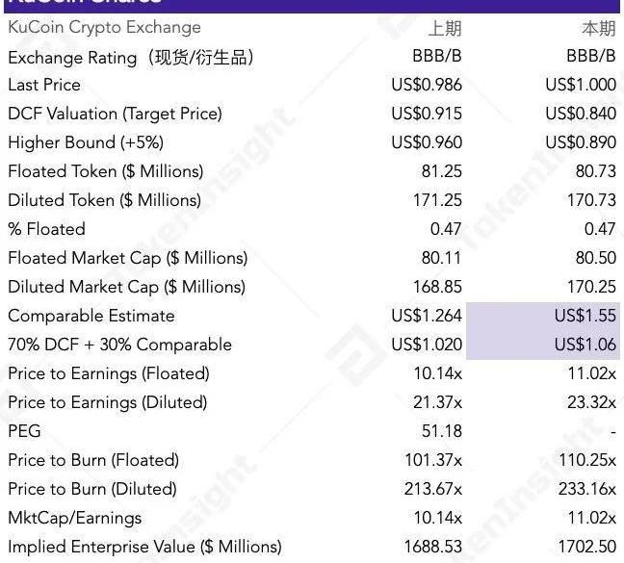Select the KuCoin Crypto Exchange label
Screen dimensions: 624x563
[104, 28]
